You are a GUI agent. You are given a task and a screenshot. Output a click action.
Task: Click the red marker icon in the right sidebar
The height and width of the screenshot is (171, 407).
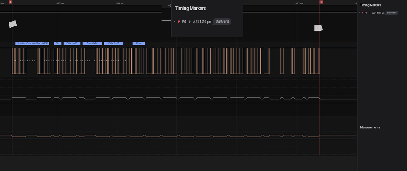tap(362, 13)
